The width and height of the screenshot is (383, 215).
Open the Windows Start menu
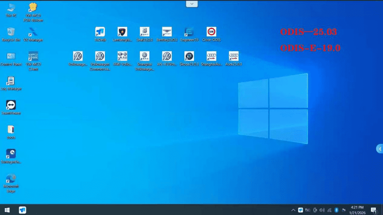coord(7,210)
